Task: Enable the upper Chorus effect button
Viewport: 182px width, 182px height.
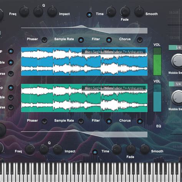Action: pos(140,40)
